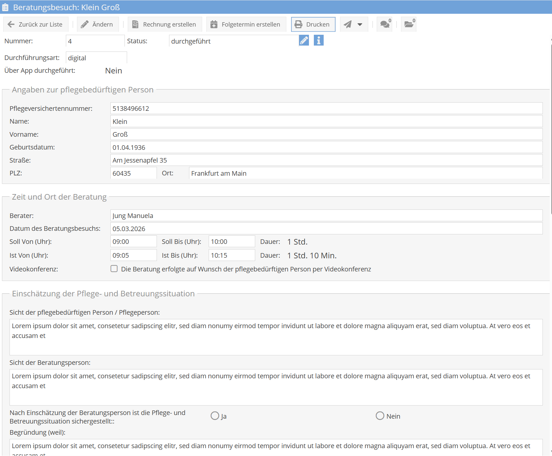Open the Durchführungsart field digital
This screenshot has width=552, height=456.
click(96, 58)
